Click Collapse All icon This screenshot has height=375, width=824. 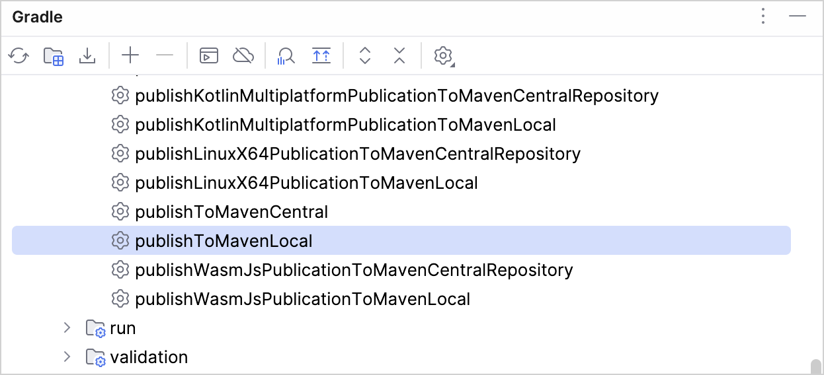click(399, 55)
